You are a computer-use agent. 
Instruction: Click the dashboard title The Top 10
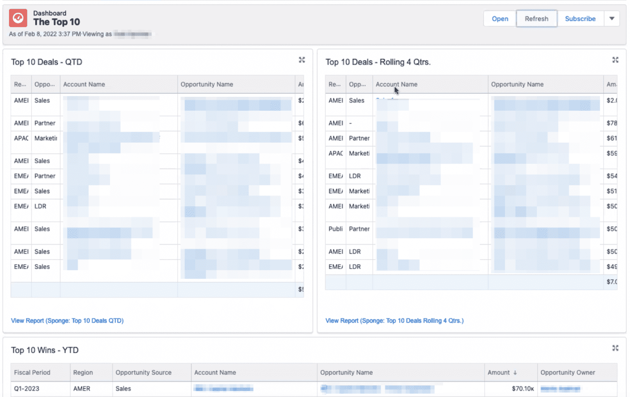(x=57, y=22)
